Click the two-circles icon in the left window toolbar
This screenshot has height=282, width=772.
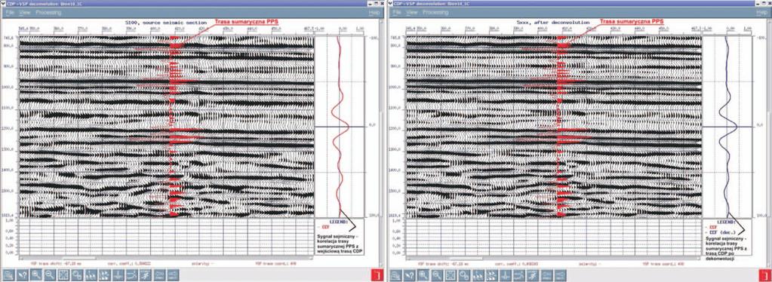point(77,275)
